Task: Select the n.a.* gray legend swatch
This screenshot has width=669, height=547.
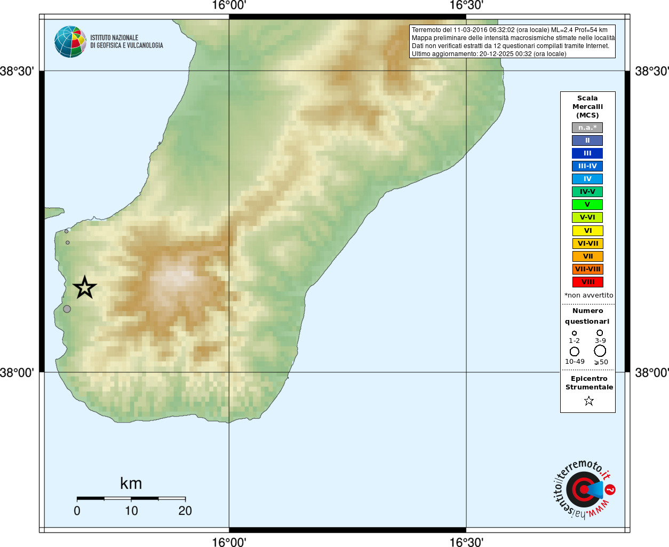Action: tap(587, 128)
